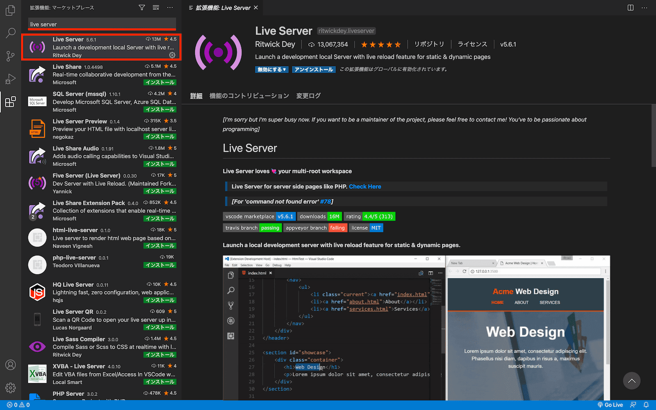Click the downloads 16M badge
This screenshot has height=410, width=656.
pyautogui.click(x=319, y=216)
